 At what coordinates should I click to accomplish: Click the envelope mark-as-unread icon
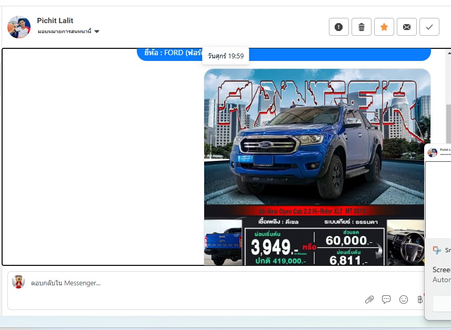coord(406,27)
